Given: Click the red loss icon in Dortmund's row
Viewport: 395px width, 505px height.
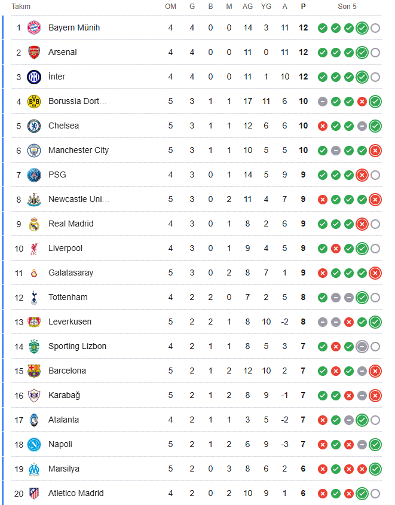Looking at the screenshot, I should [362, 102].
